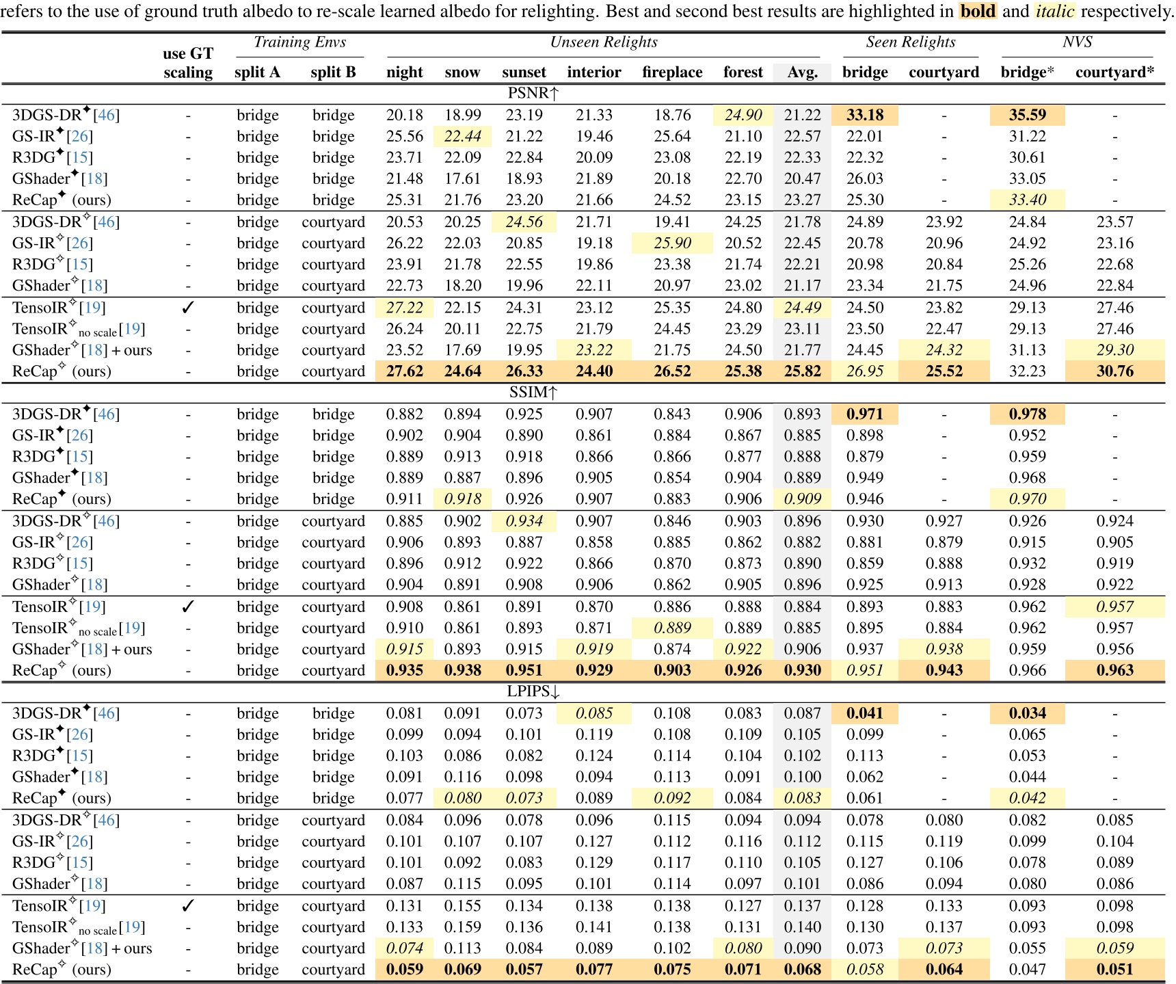
Task: Select the italic highlighted 24.90 cell
Action: (743, 115)
